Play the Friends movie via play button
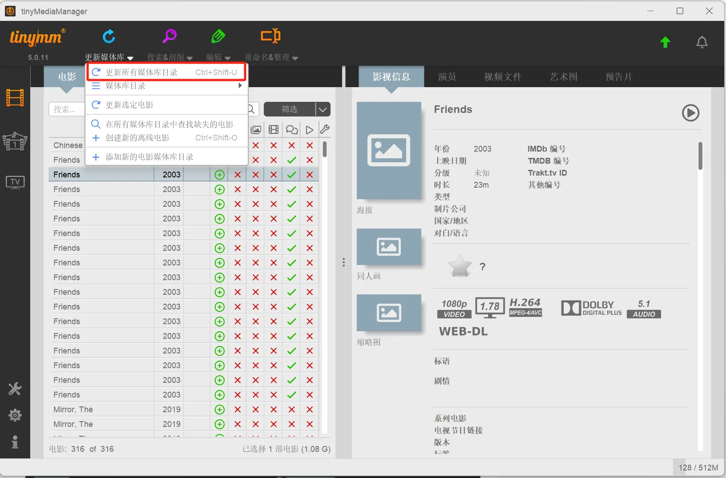The height and width of the screenshot is (478, 726). (690, 113)
